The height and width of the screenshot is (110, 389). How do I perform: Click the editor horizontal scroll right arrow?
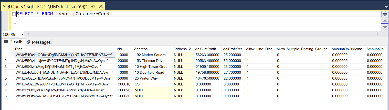[x=377, y=34]
